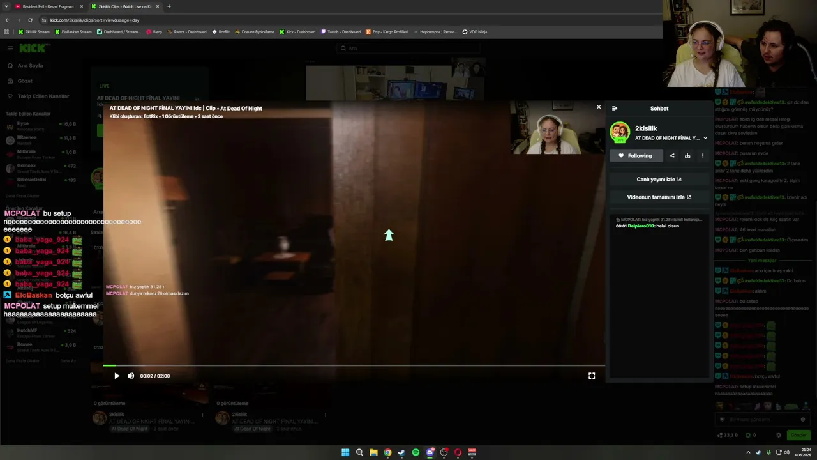Collapse the Sohbet chat panel
Screen dimensions: 817x460
[615, 109]
